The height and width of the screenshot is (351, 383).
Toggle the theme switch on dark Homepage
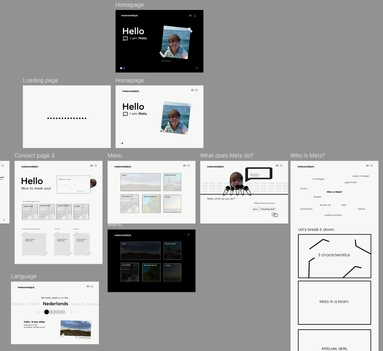pos(122,68)
